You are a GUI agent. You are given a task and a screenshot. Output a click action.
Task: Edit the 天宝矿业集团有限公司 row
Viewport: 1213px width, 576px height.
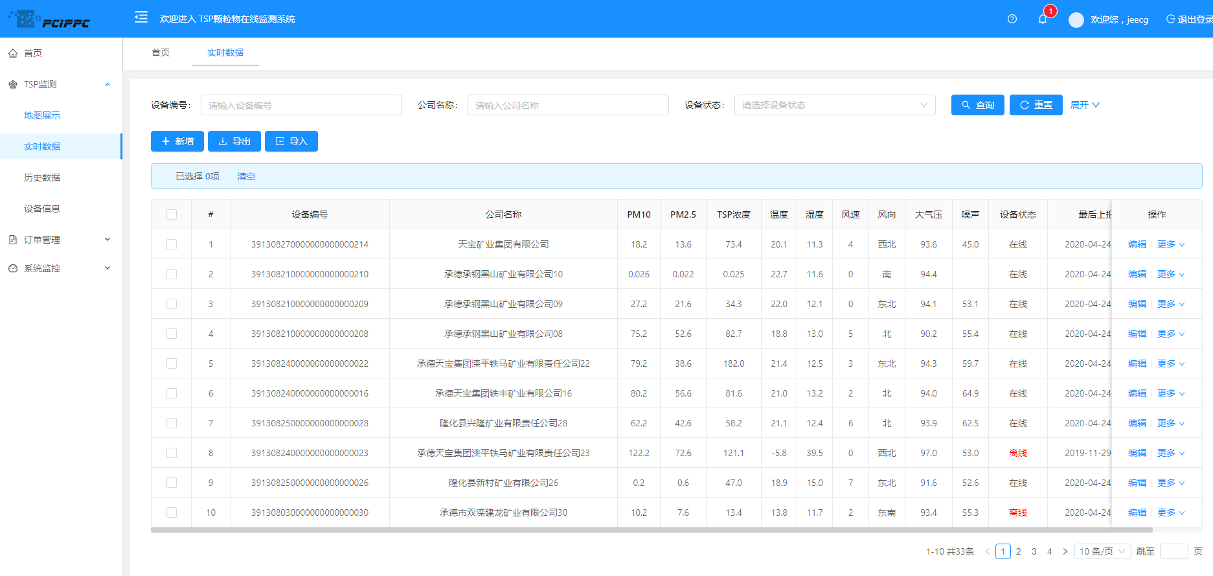pos(1137,244)
